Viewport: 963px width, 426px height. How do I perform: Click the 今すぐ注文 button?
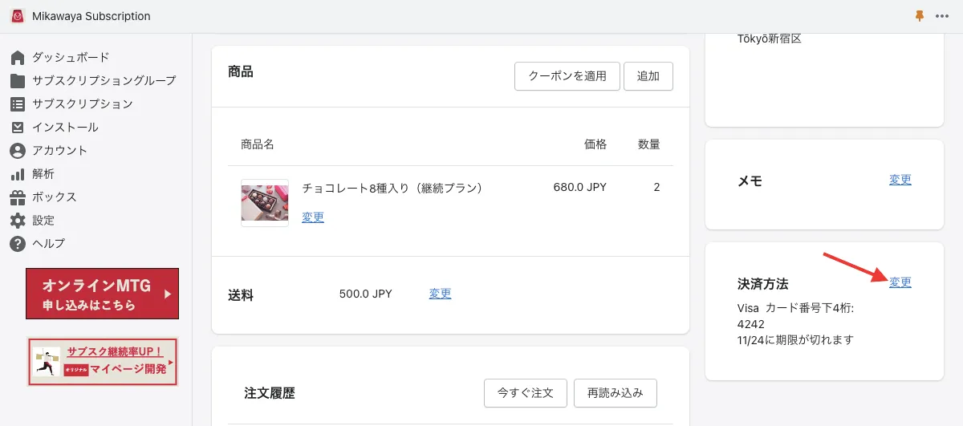525,393
